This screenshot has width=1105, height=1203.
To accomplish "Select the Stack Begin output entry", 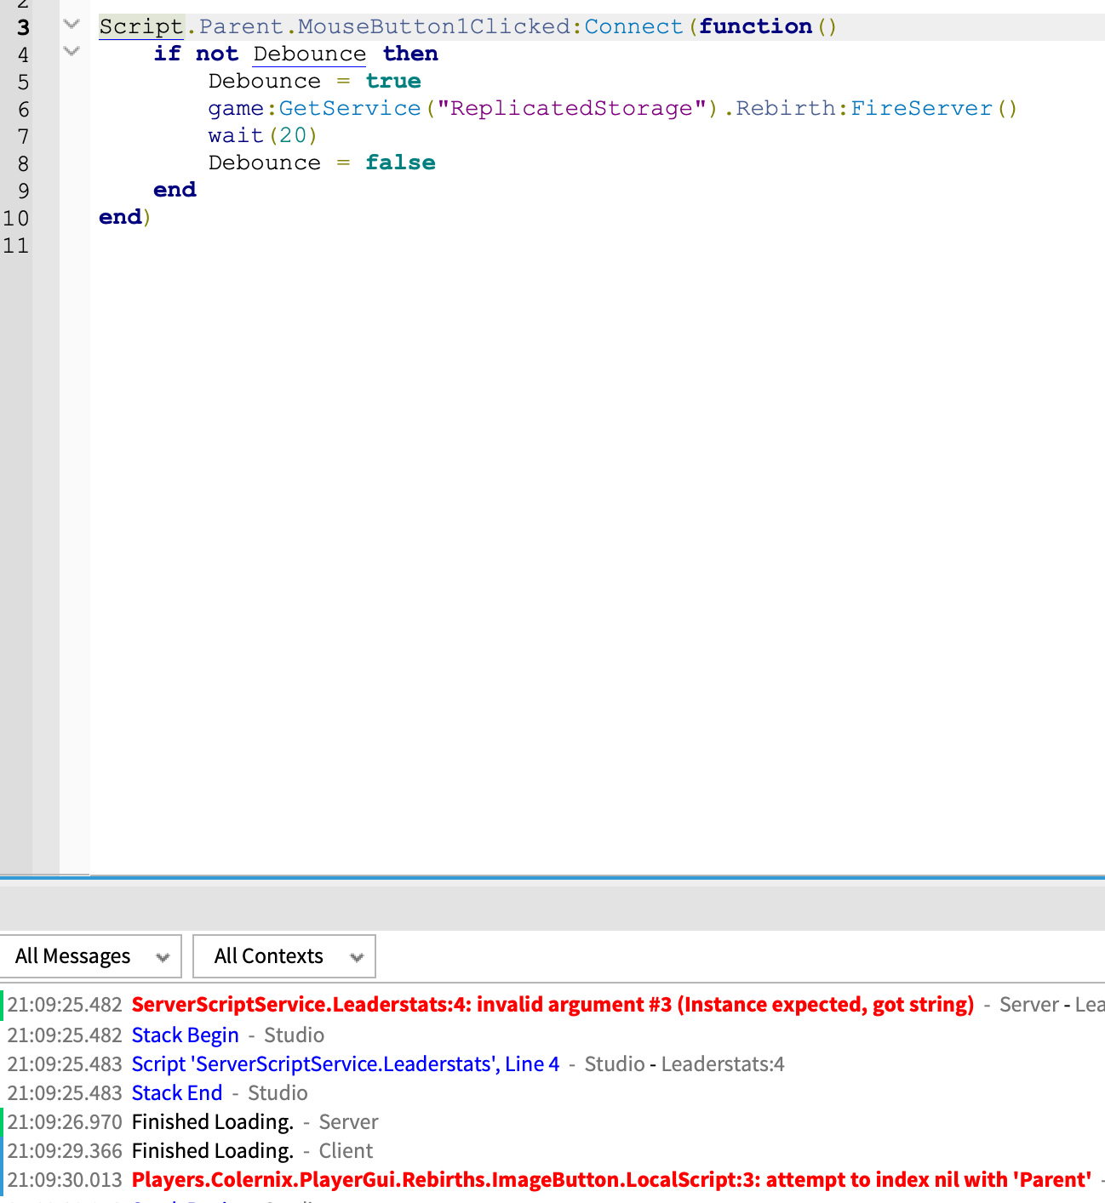I will point(185,1035).
